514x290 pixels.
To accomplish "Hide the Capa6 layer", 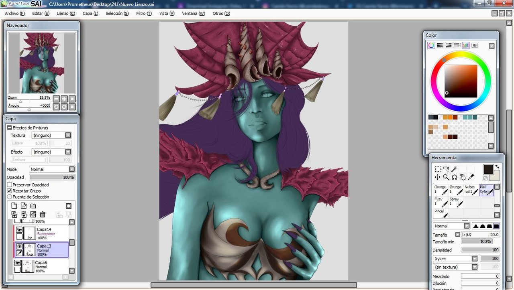I will 17,263.
